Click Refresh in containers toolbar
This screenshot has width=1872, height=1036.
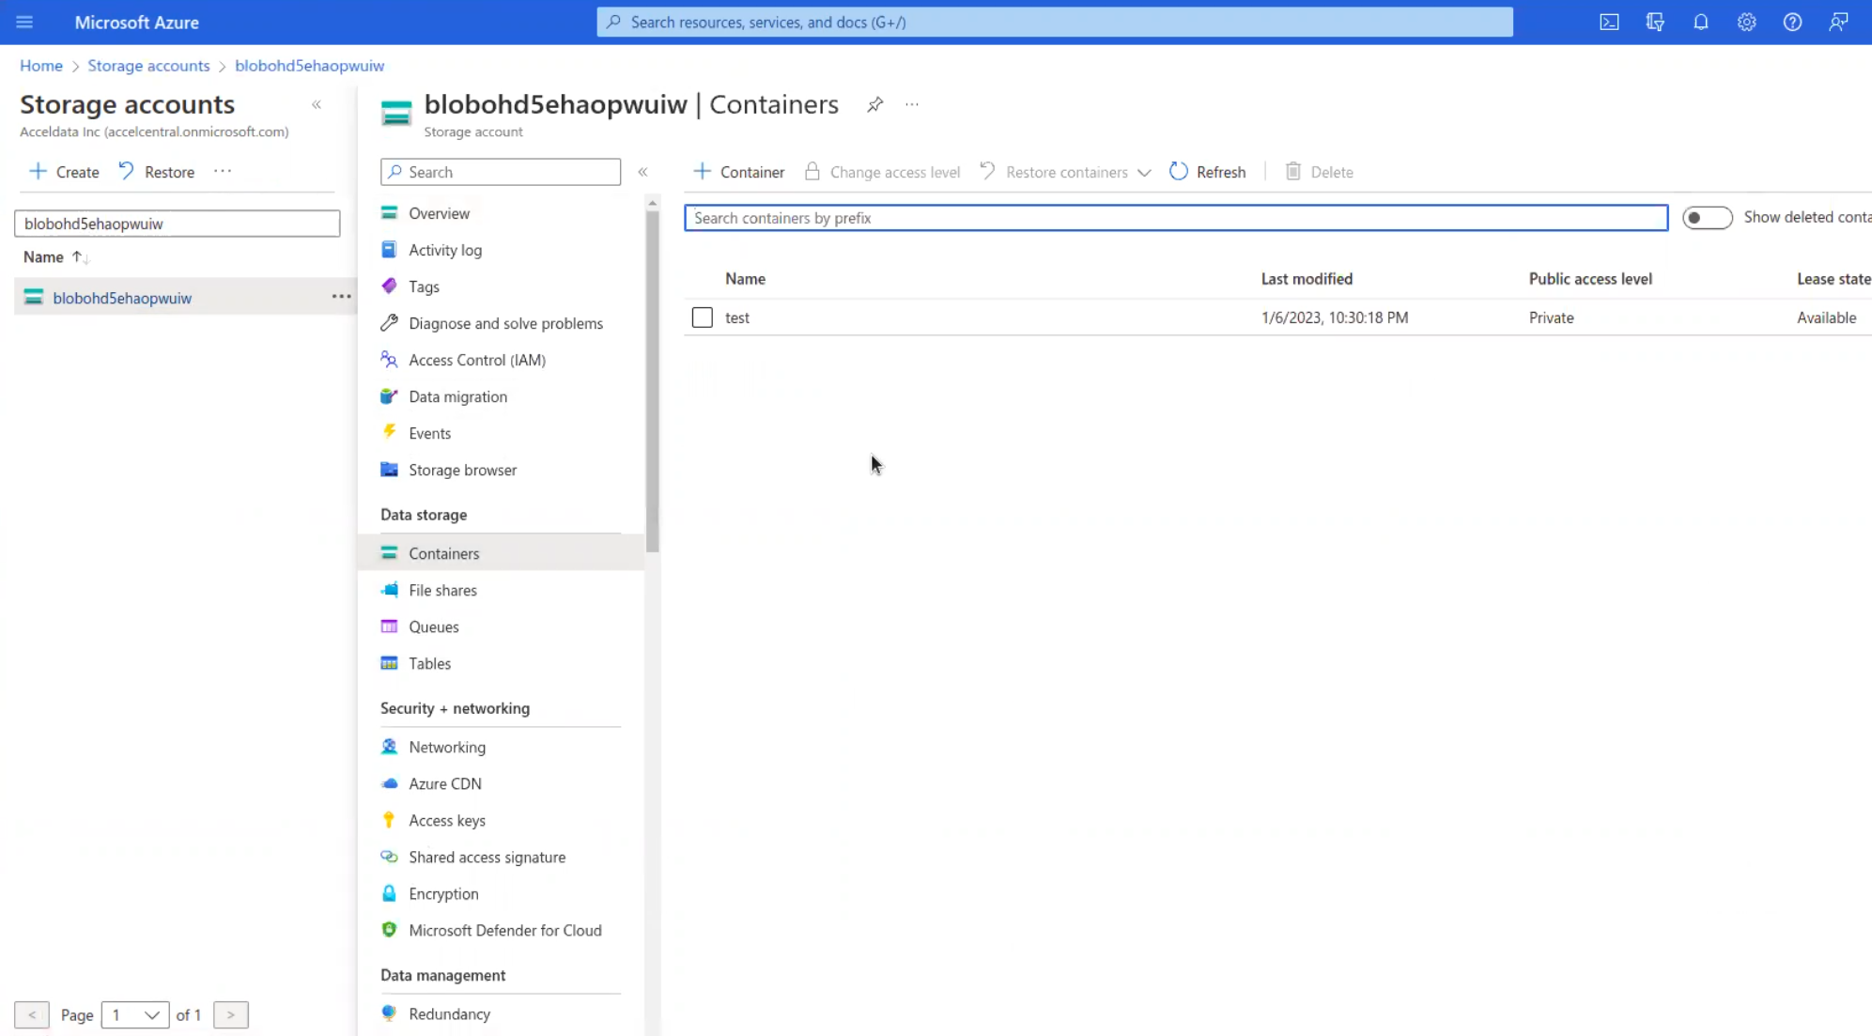click(1207, 172)
